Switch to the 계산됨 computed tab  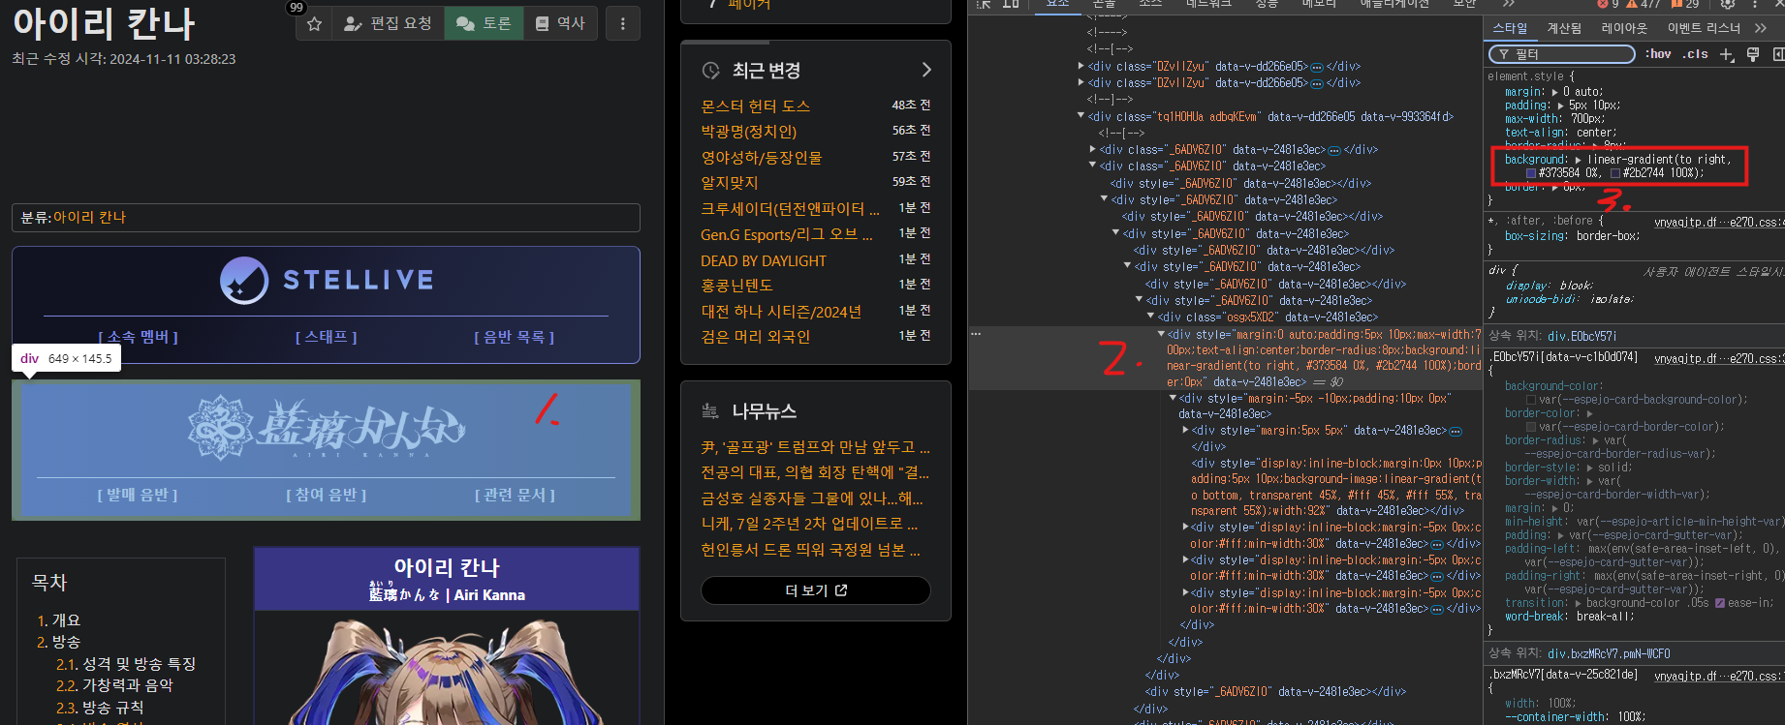click(x=1564, y=28)
